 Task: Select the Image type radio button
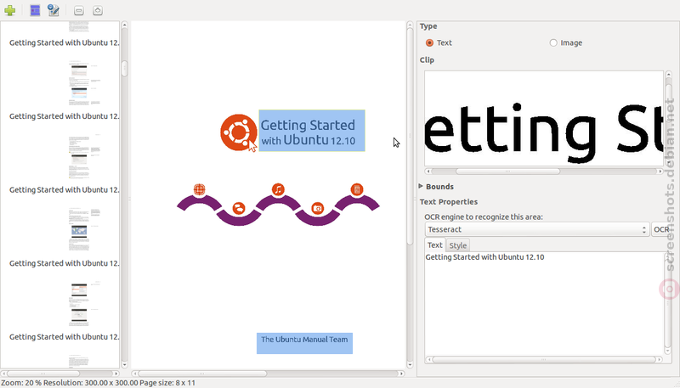point(553,42)
